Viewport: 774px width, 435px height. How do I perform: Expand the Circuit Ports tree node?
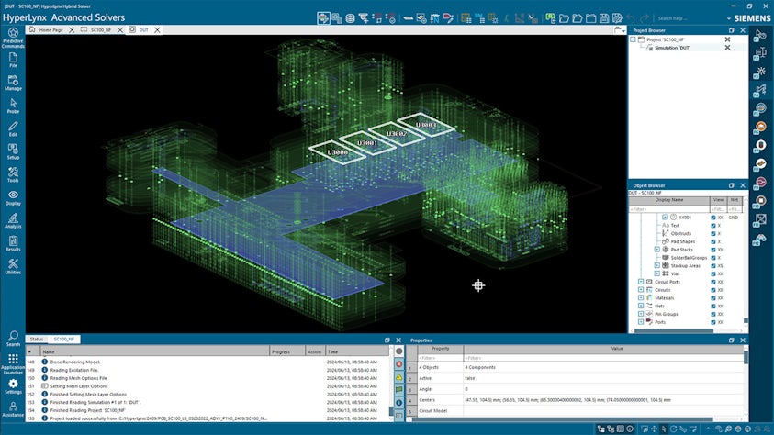641,282
